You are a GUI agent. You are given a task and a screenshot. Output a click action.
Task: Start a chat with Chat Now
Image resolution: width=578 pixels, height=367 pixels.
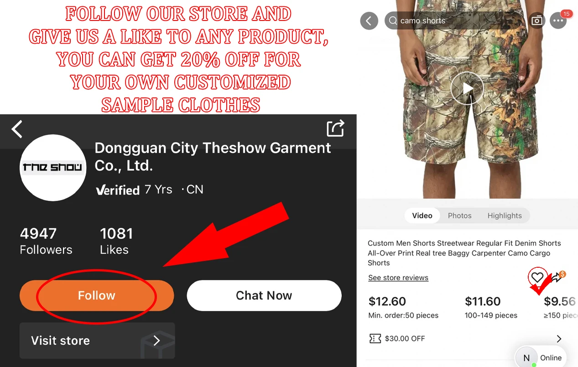pos(264,296)
